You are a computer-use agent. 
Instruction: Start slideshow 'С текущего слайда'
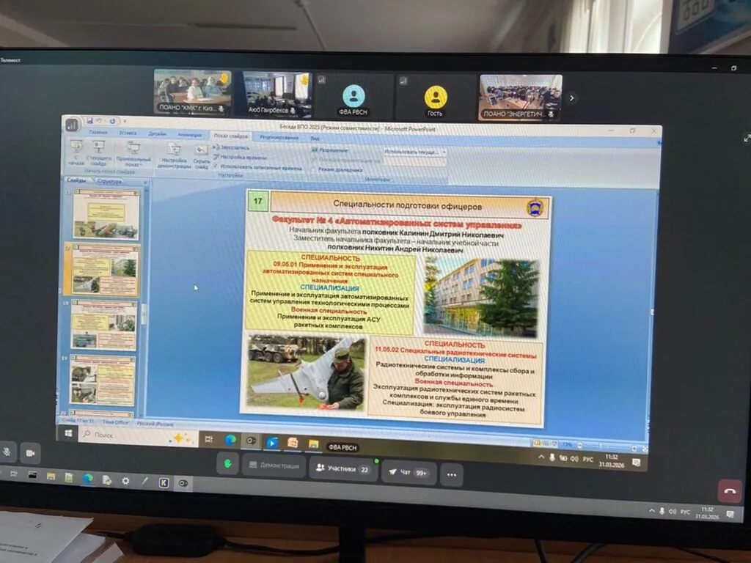(99, 151)
